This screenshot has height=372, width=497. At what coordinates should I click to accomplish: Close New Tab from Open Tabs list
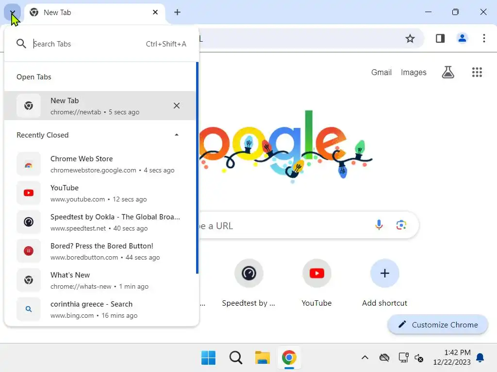(177, 106)
